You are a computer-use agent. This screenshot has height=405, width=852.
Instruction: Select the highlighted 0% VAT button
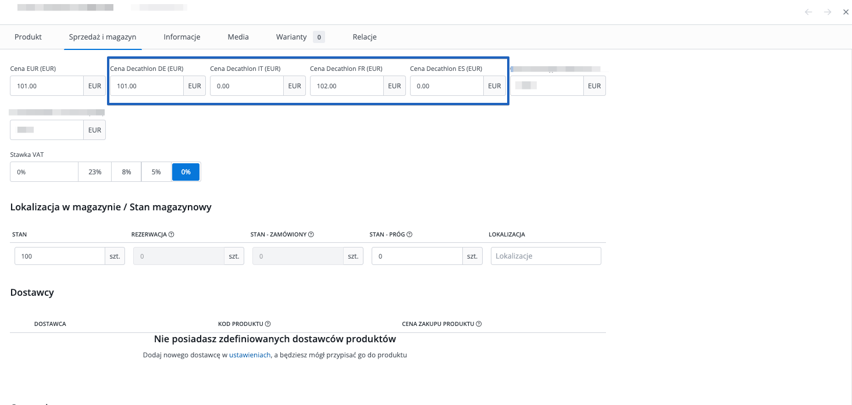(186, 172)
